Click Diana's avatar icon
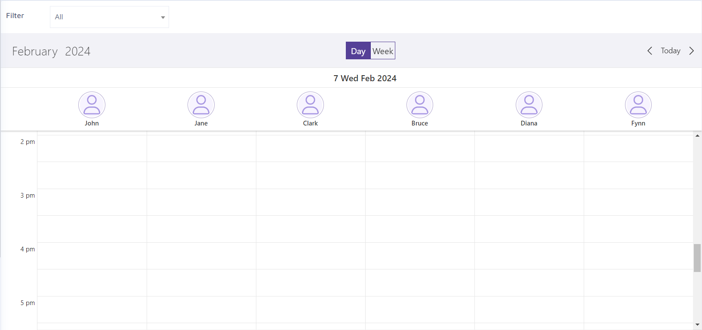 tap(529, 105)
